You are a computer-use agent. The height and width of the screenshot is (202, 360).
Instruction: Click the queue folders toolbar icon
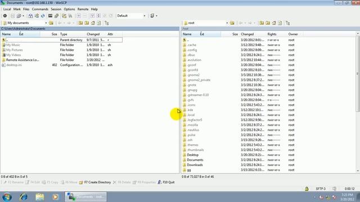tap(64, 16)
